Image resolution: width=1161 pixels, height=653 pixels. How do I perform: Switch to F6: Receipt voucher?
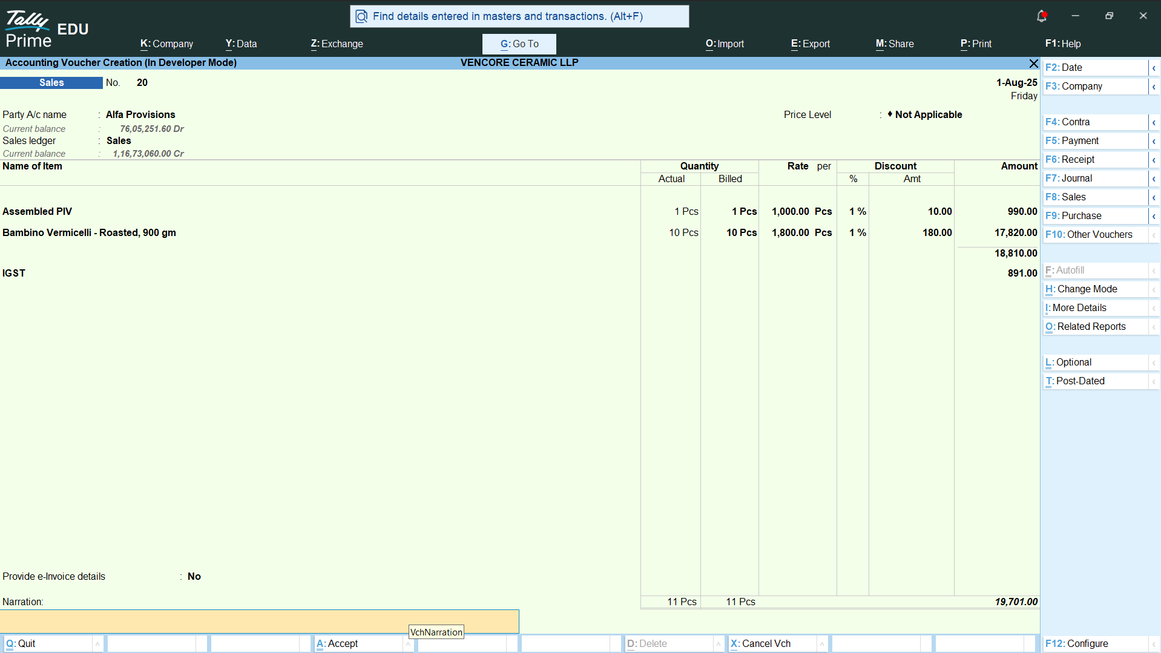click(1095, 160)
